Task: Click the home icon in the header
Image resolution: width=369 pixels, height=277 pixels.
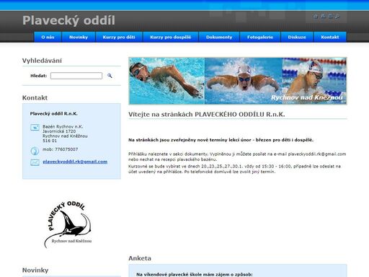Action: 316,17
